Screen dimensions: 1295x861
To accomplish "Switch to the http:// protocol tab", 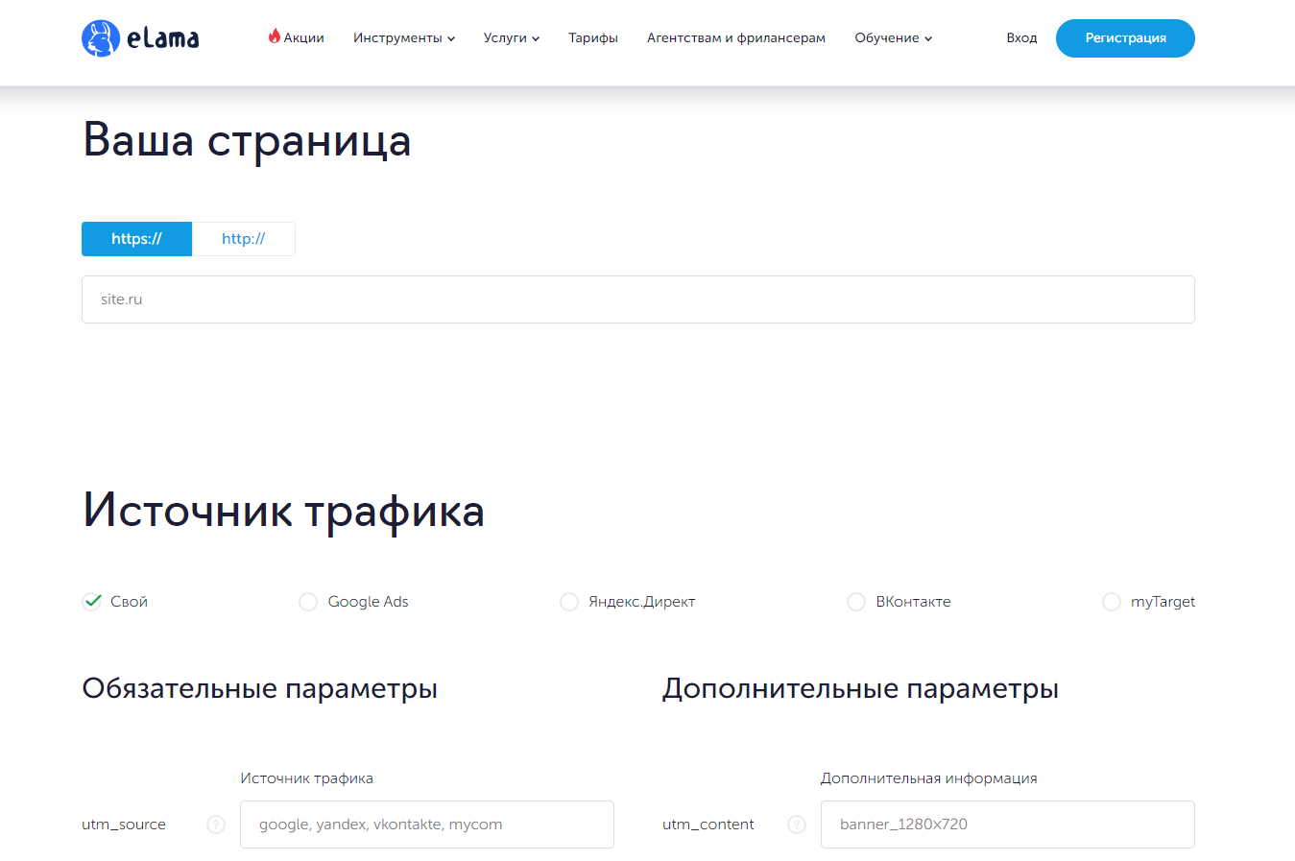I will tap(243, 239).
